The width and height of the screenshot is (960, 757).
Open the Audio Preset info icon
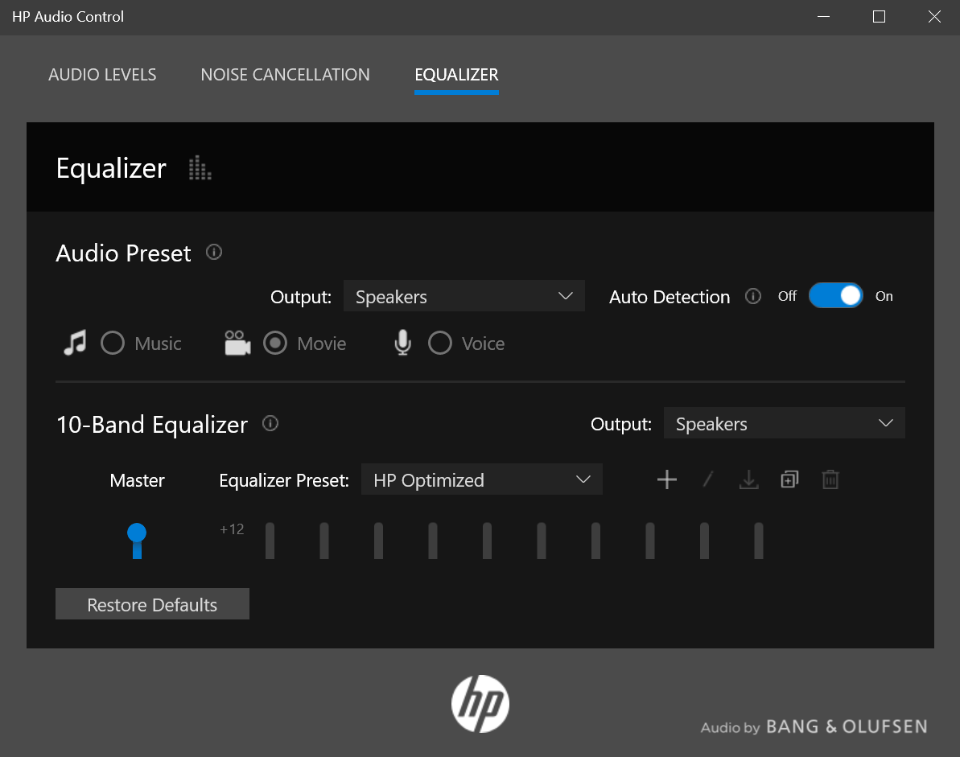click(x=214, y=253)
